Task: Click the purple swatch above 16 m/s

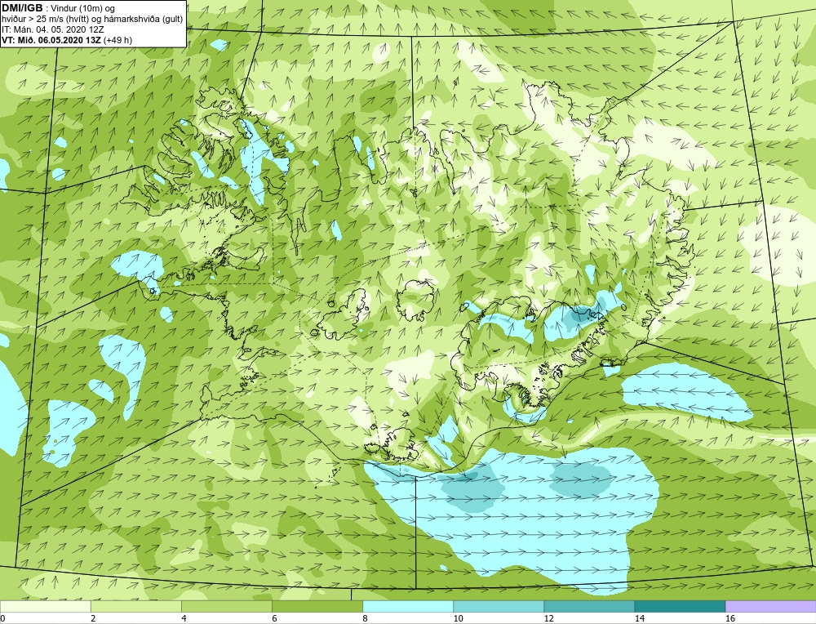Action: (771, 606)
